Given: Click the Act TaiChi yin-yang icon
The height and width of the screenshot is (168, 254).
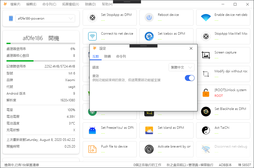Looking at the screenshot, I should coord(206,130).
